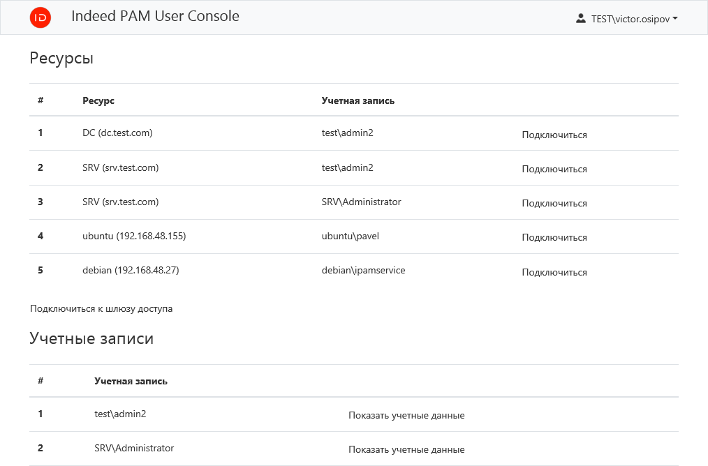
Task: Click the Indeed PAM User Console title
Action: click(155, 16)
